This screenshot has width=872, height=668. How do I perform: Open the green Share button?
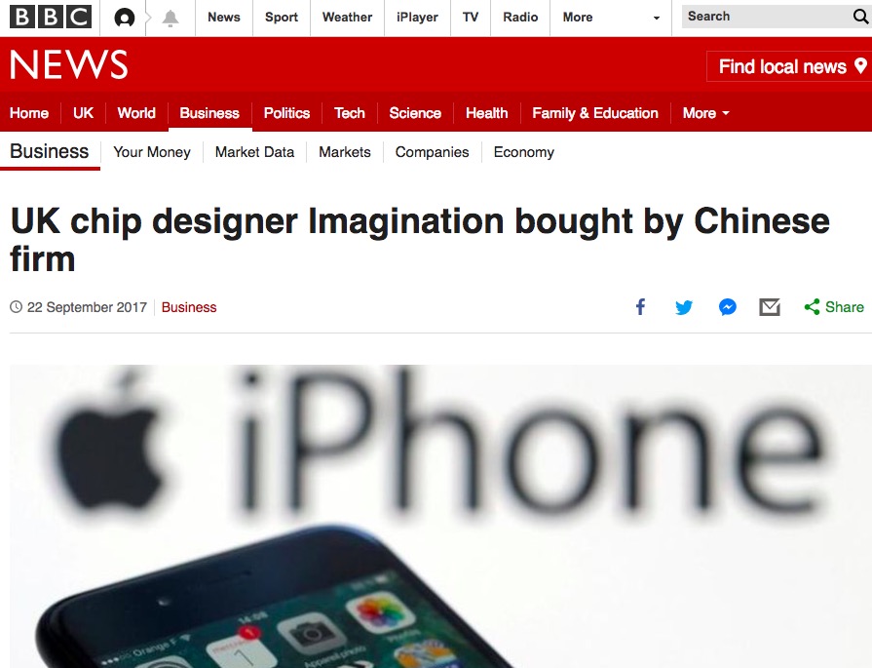click(x=834, y=307)
